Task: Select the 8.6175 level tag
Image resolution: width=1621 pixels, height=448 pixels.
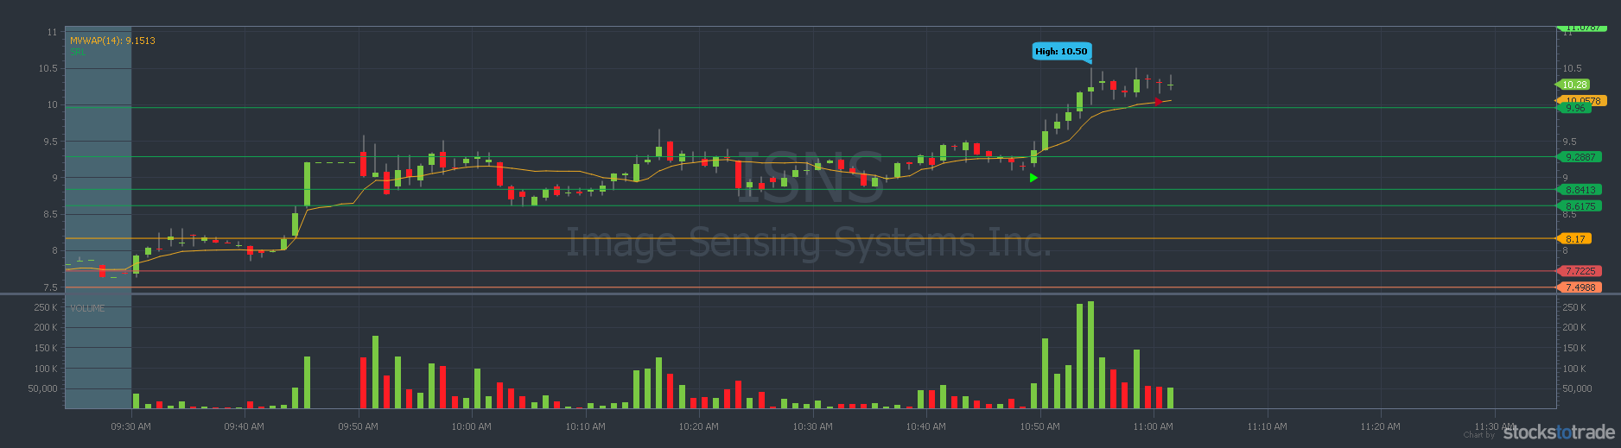Action: [x=1579, y=206]
